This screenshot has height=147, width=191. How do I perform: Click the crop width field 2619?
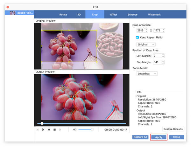pos(141,30)
